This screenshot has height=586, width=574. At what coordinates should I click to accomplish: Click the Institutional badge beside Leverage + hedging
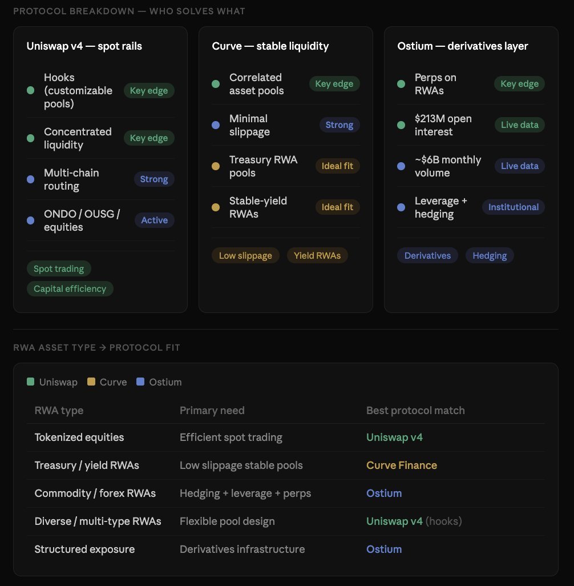513,207
